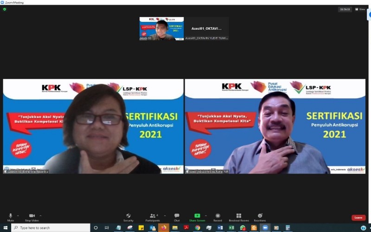The width and height of the screenshot is (371, 232).
Task: Open File Explorer from the taskbar
Action: [x=175, y=228]
